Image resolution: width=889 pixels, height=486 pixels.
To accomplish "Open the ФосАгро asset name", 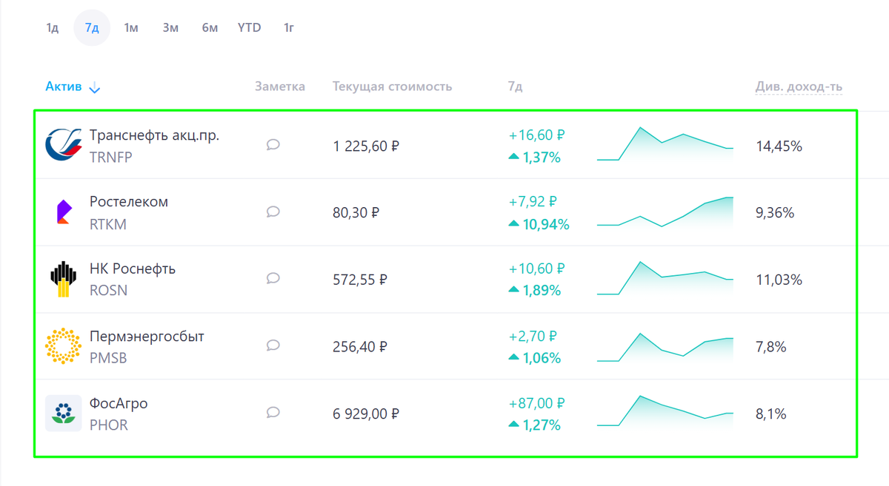I will [x=119, y=404].
